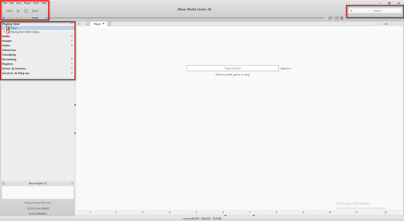Select the Player tree item
The width and height of the screenshot is (404, 221).
(x=14, y=28)
